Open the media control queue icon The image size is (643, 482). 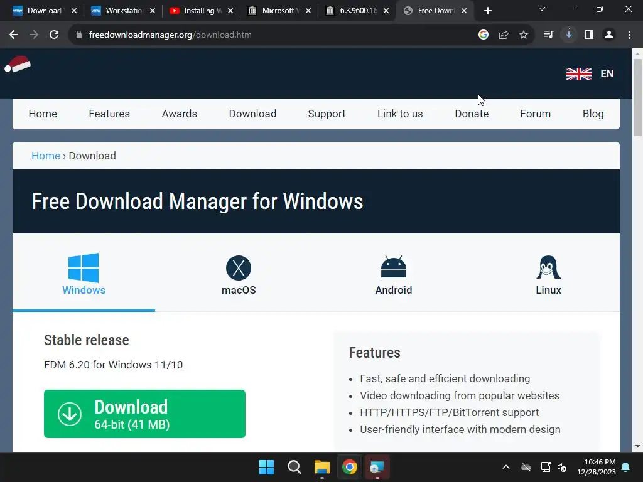(548, 35)
